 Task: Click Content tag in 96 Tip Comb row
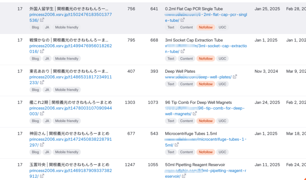pos(186,121)
